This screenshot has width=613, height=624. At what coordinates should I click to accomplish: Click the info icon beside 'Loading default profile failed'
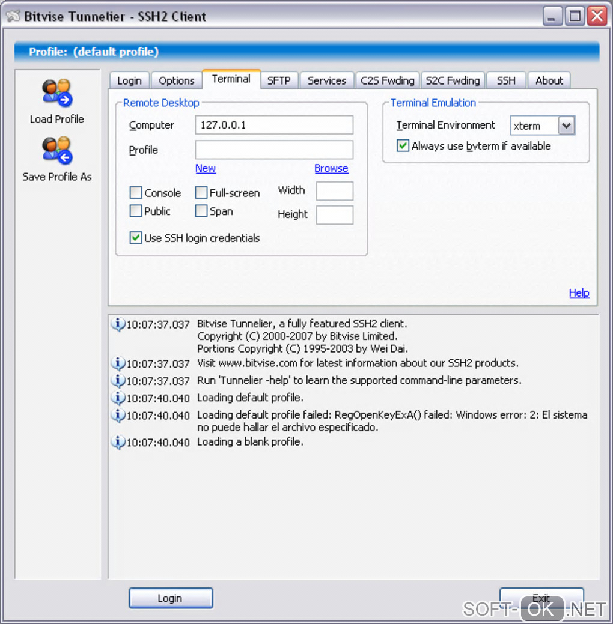point(118,415)
